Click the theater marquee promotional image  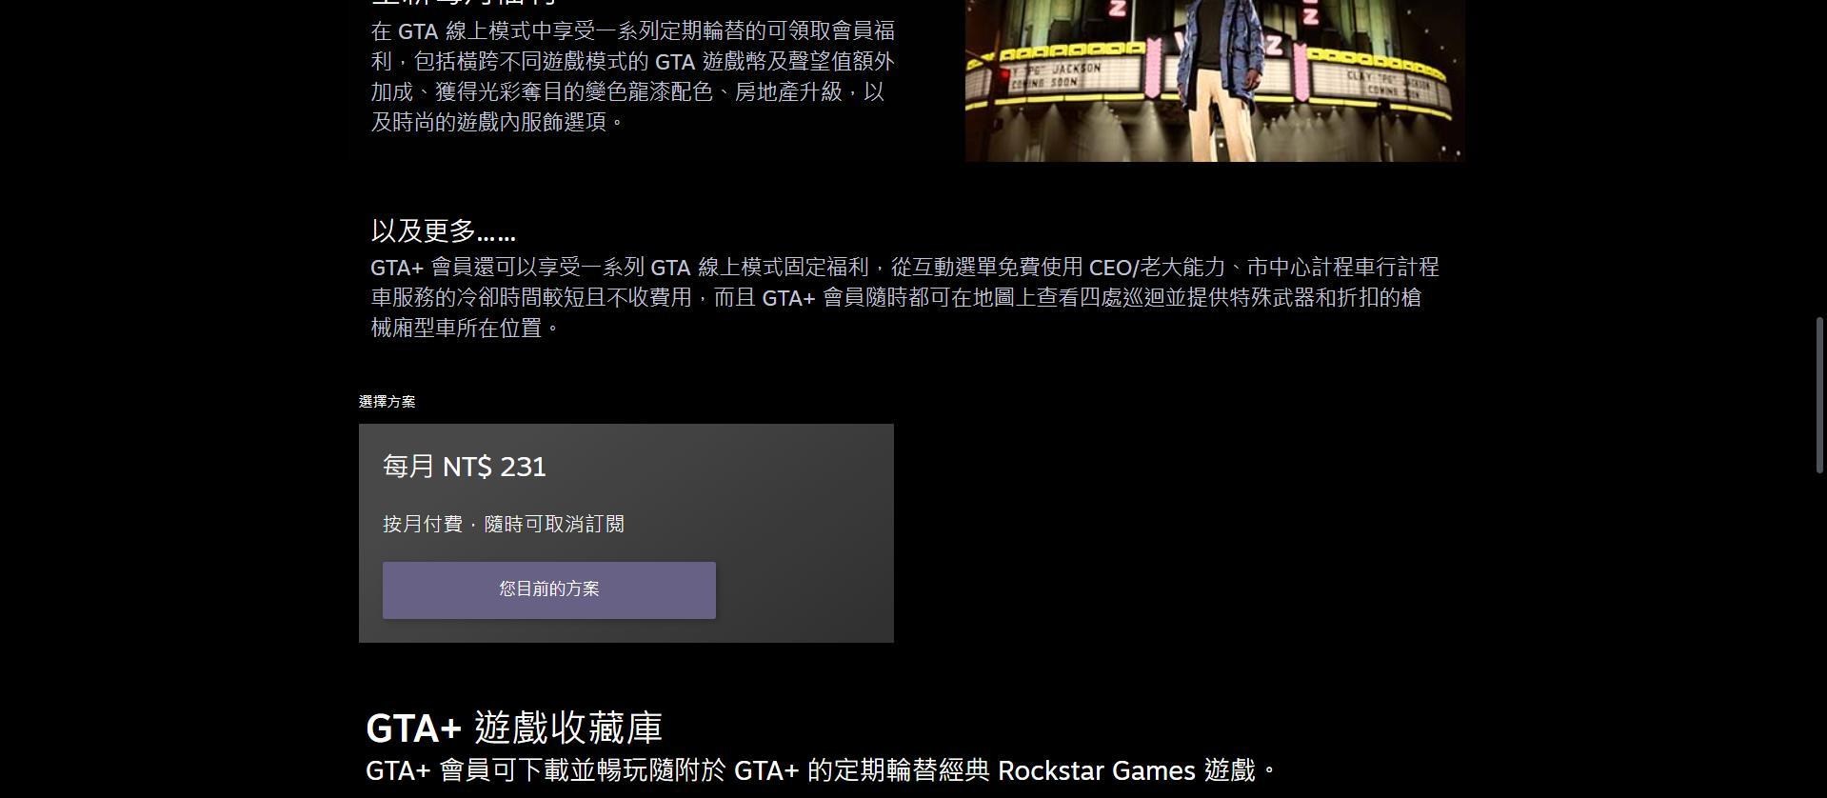[x=1215, y=80]
